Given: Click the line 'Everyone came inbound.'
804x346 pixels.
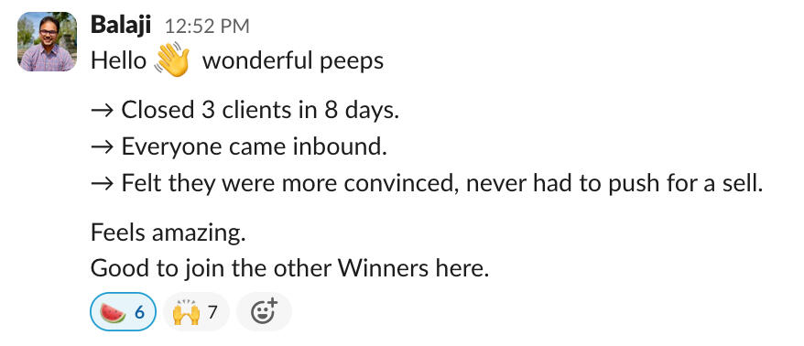Looking at the screenshot, I should tap(254, 147).
